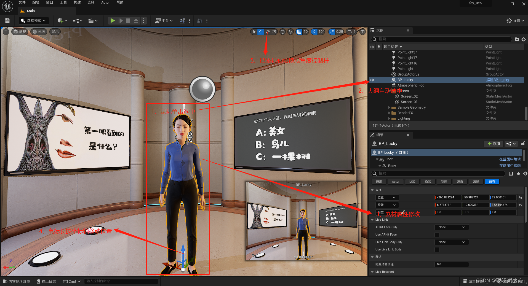Toggle grid snapping
528x286 pixels.
click(x=299, y=32)
